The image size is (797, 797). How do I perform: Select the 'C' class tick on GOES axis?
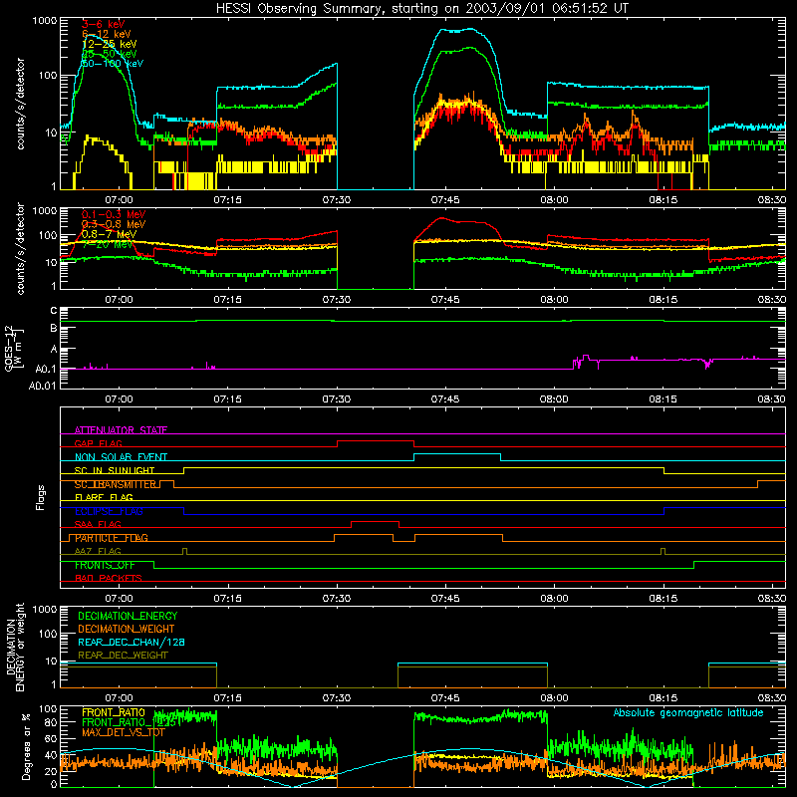pyautogui.click(x=54, y=311)
